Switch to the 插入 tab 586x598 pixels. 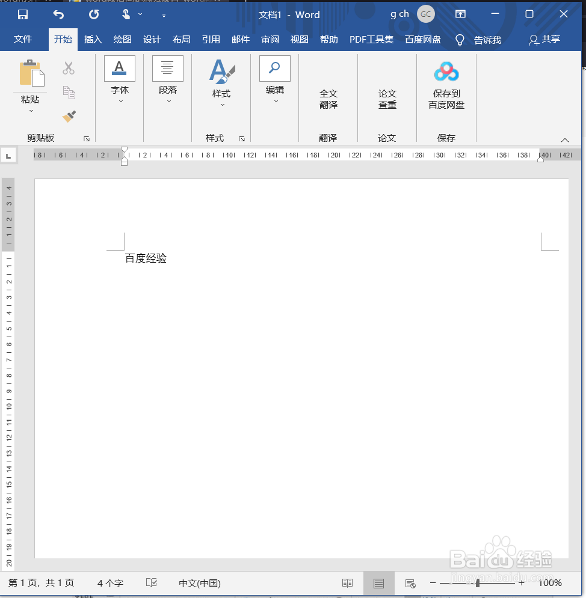93,39
